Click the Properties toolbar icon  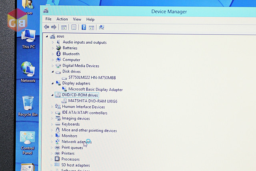coord(74,27)
